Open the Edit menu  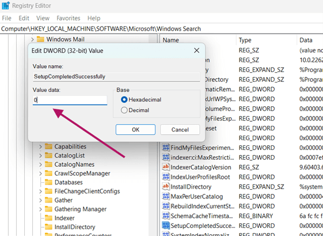click(x=24, y=18)
